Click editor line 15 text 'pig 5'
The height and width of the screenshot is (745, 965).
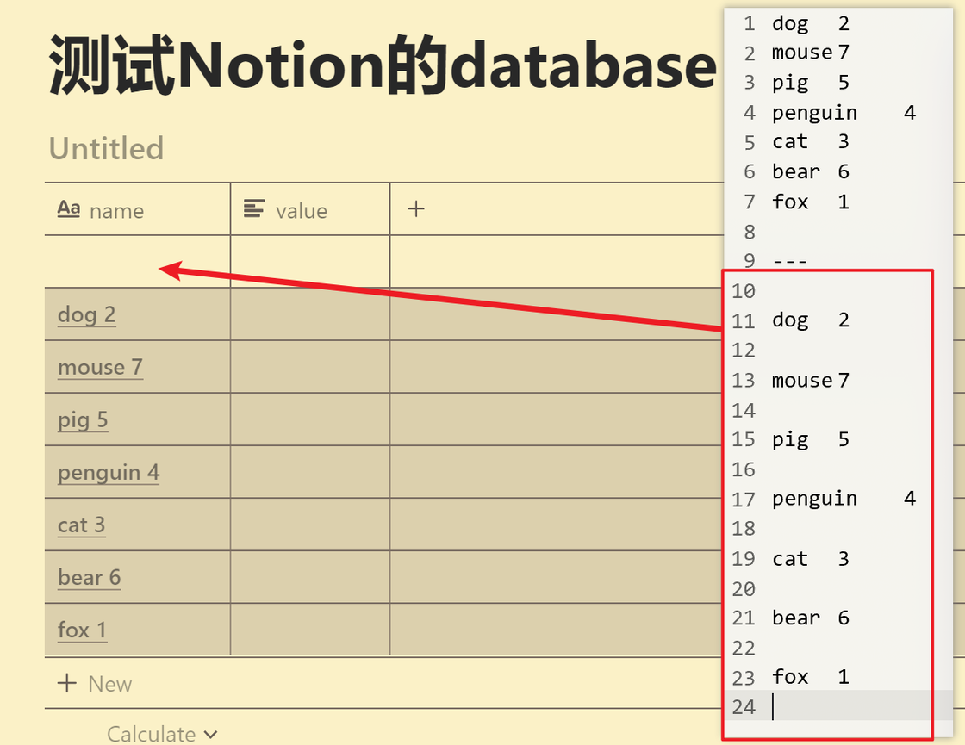(811, 440)
